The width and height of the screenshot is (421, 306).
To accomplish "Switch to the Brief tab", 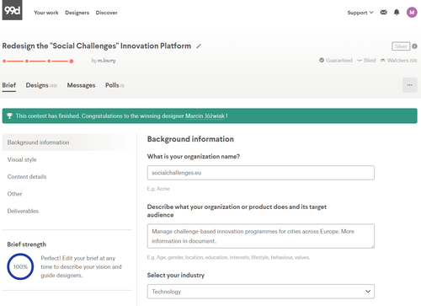I will point(9,85).
